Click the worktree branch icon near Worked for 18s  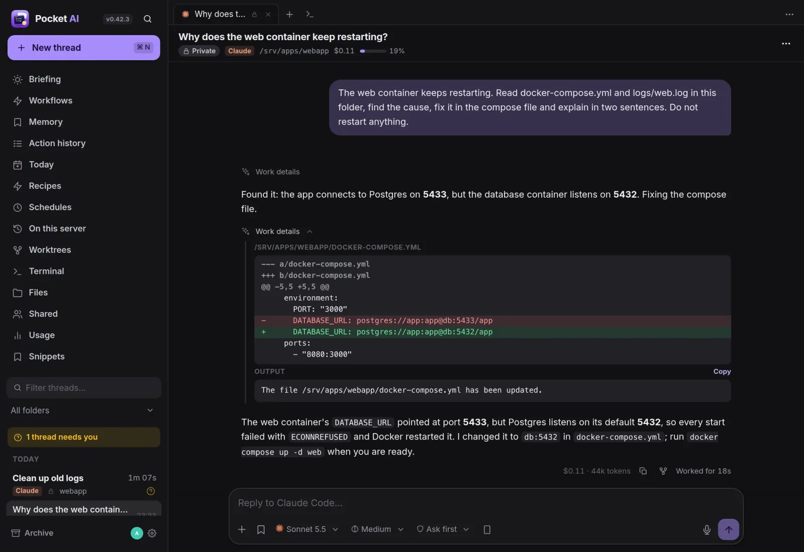pos(663,471)
